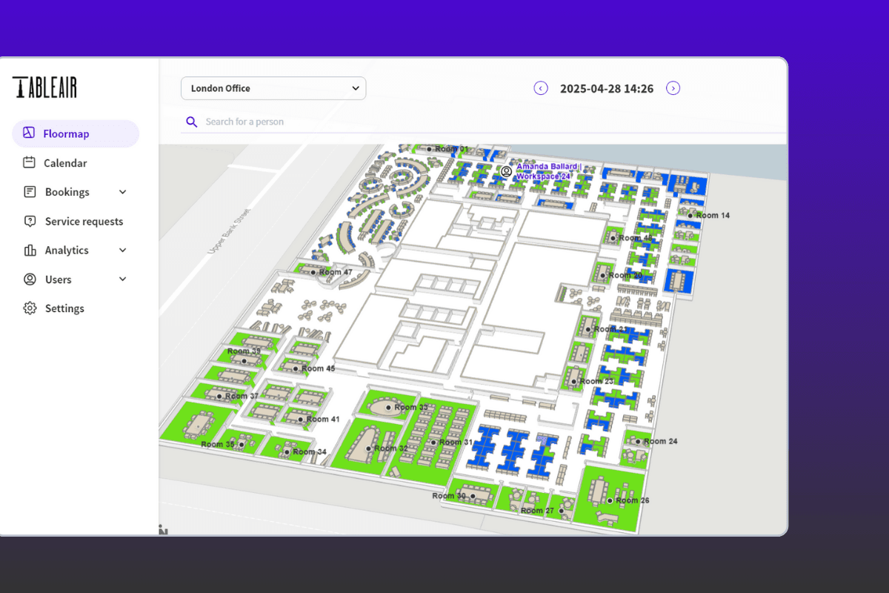889x593 pixels.
Task: Click the search magnifier icon
Action: (x=192, y=121)
